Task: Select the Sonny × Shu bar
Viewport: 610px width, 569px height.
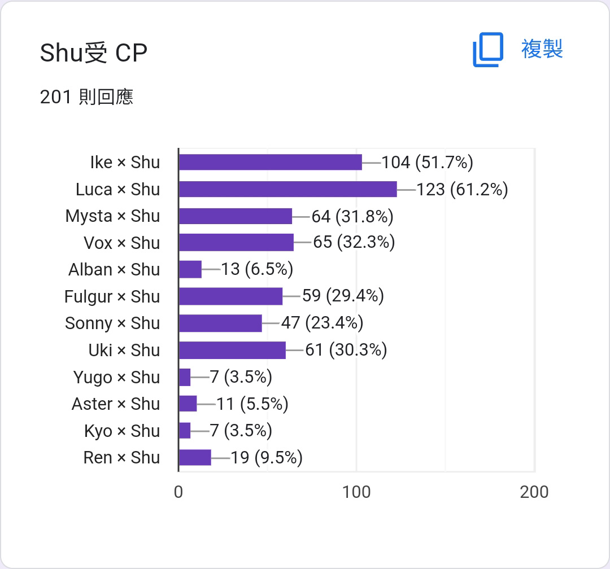Action: point(220,323)
